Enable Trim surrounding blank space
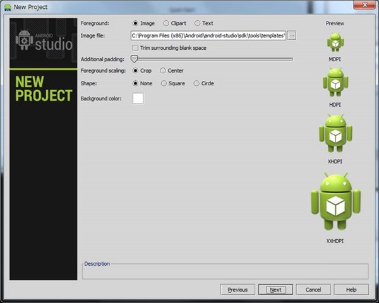The height and width of the screenshot is (303, 379). [135, 48]
